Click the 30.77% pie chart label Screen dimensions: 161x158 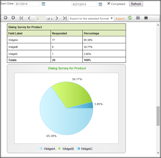pyautogui.click(x=77, y=79)
